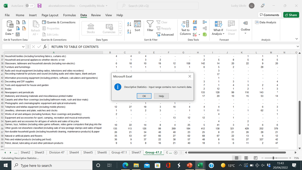The image size is (302, 170).
Task: Launch Text to Columns wizard
Action: pos(185,28)
